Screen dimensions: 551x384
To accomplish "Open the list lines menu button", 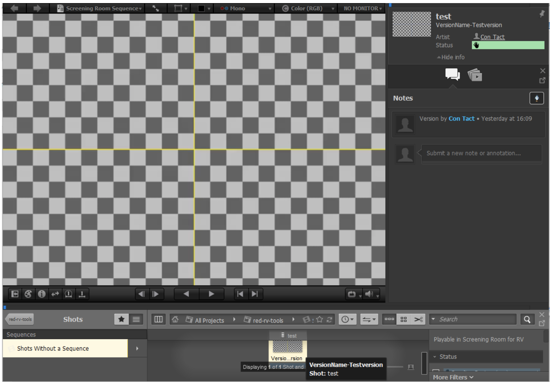I will click(x=136, y=319).
